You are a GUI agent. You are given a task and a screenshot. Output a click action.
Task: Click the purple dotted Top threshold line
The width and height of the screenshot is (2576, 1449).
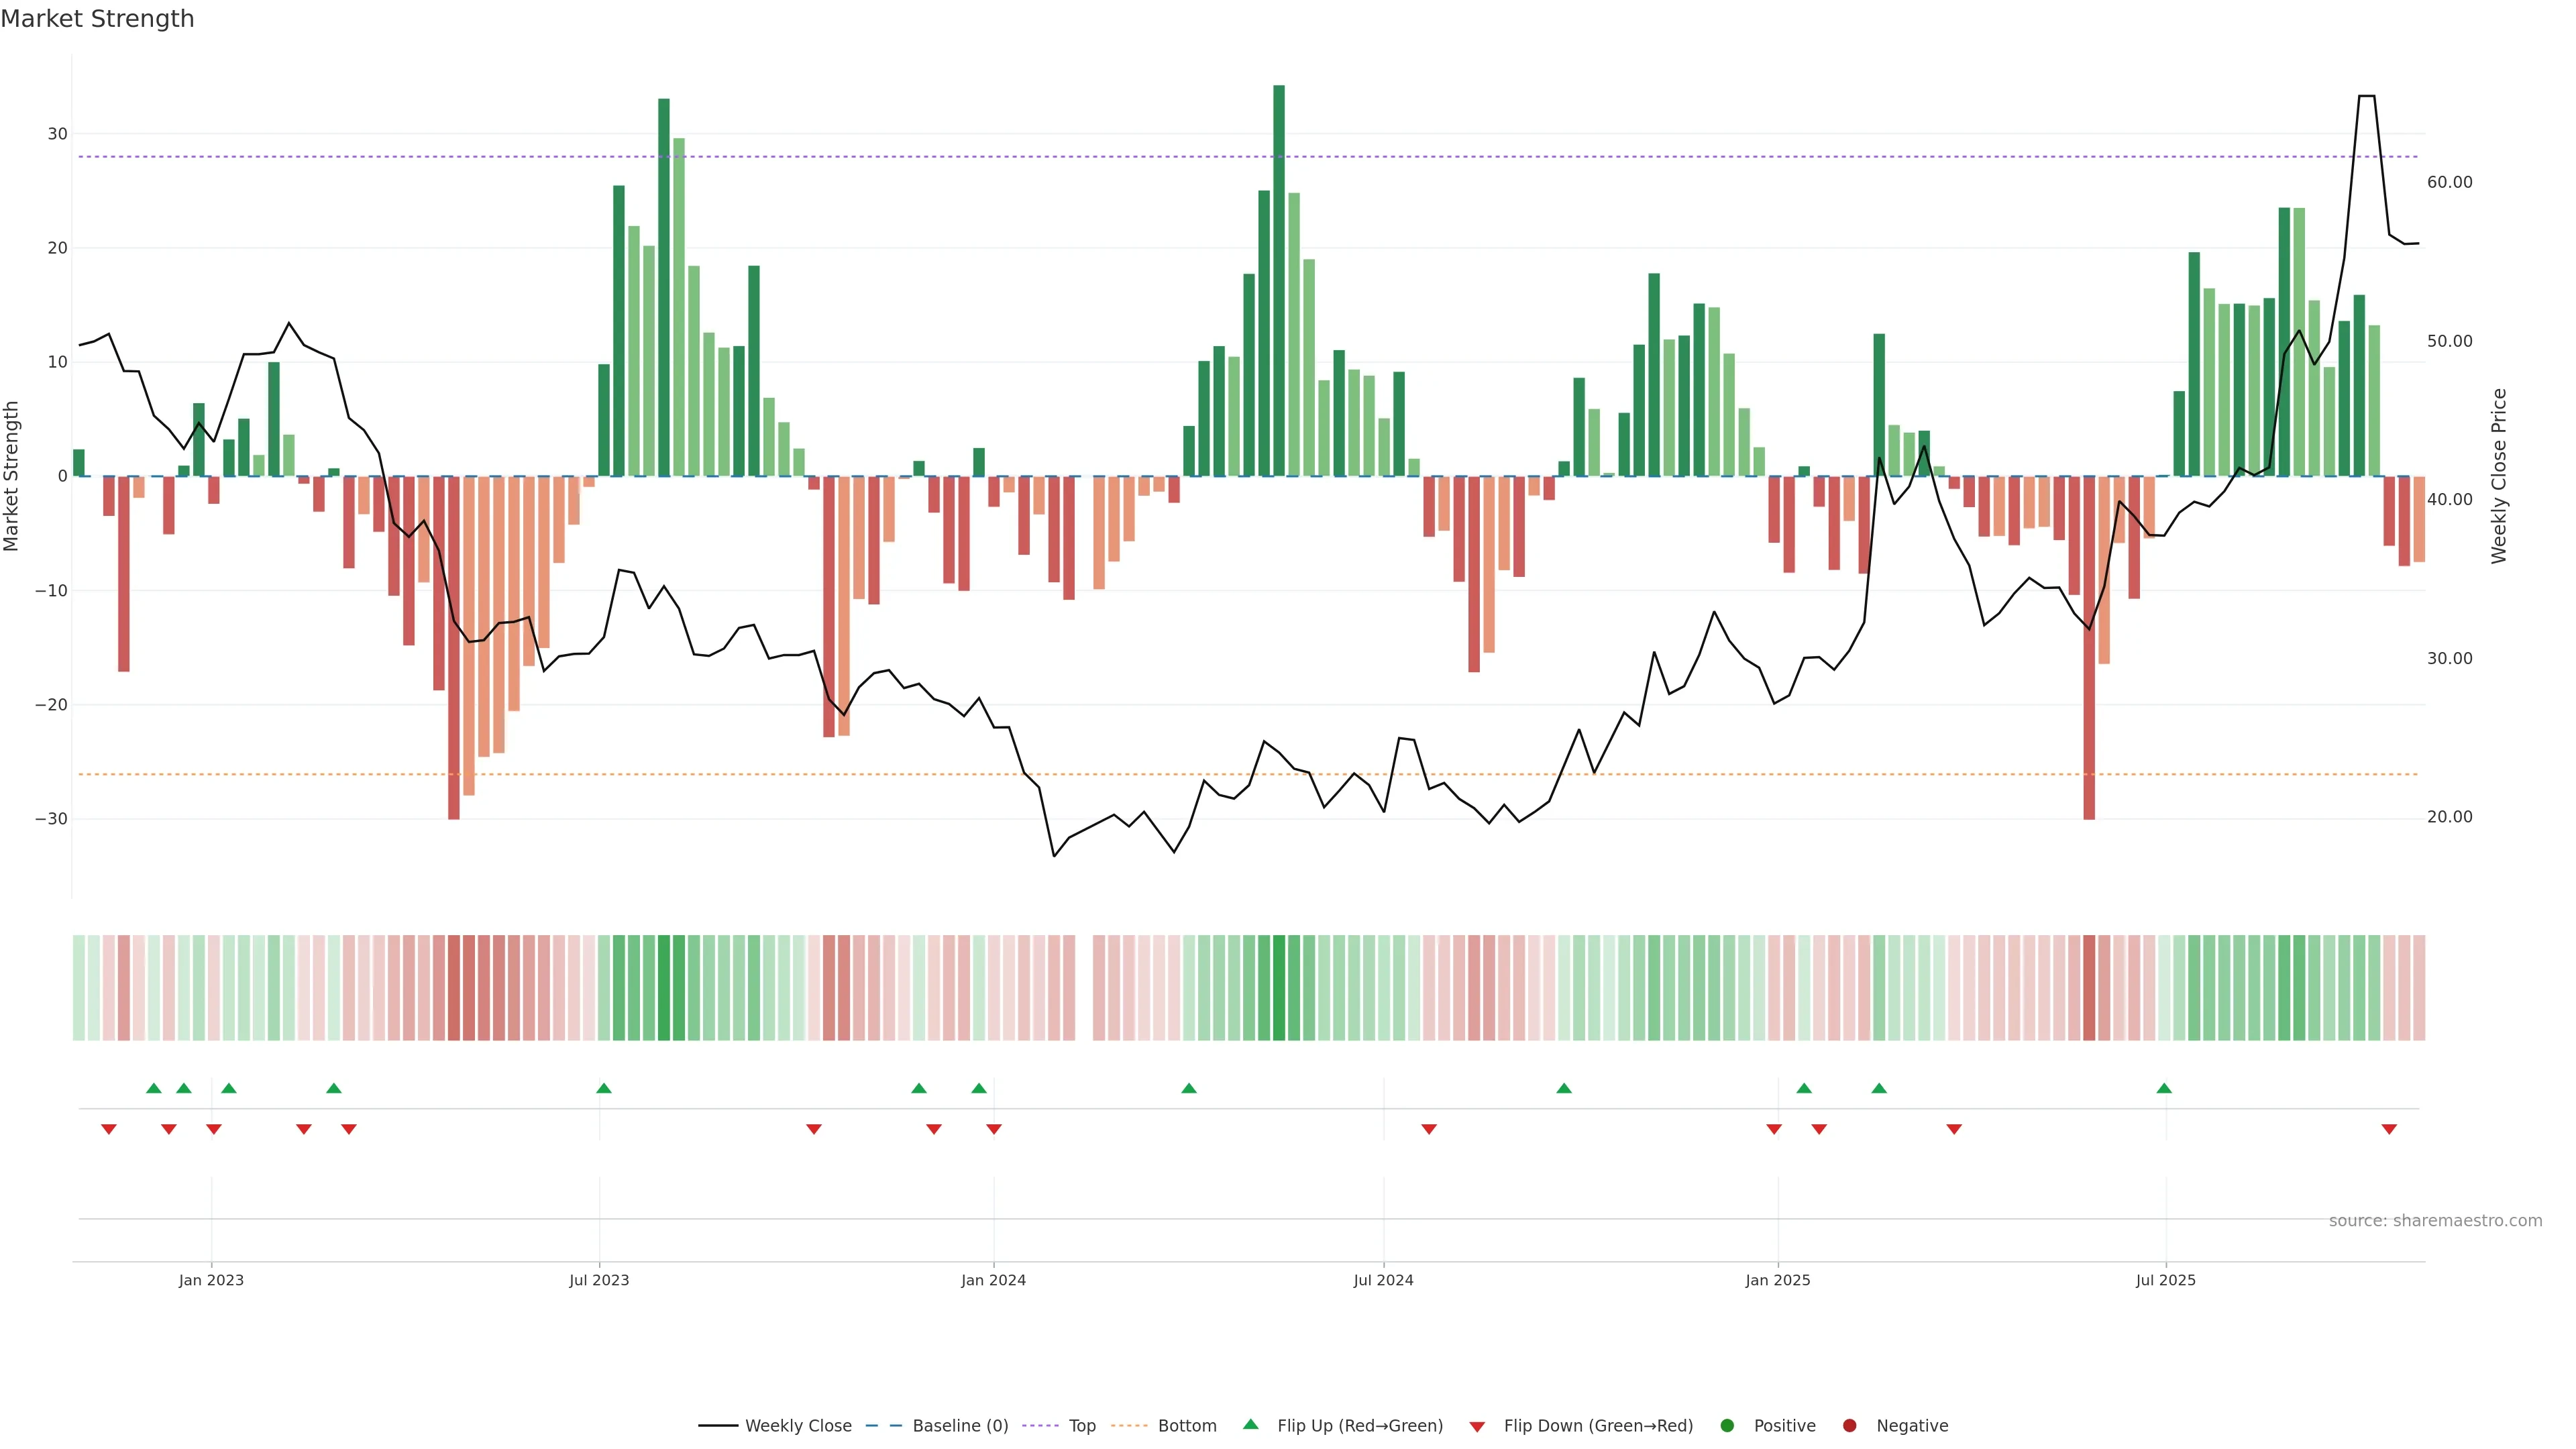(1000, 157)
